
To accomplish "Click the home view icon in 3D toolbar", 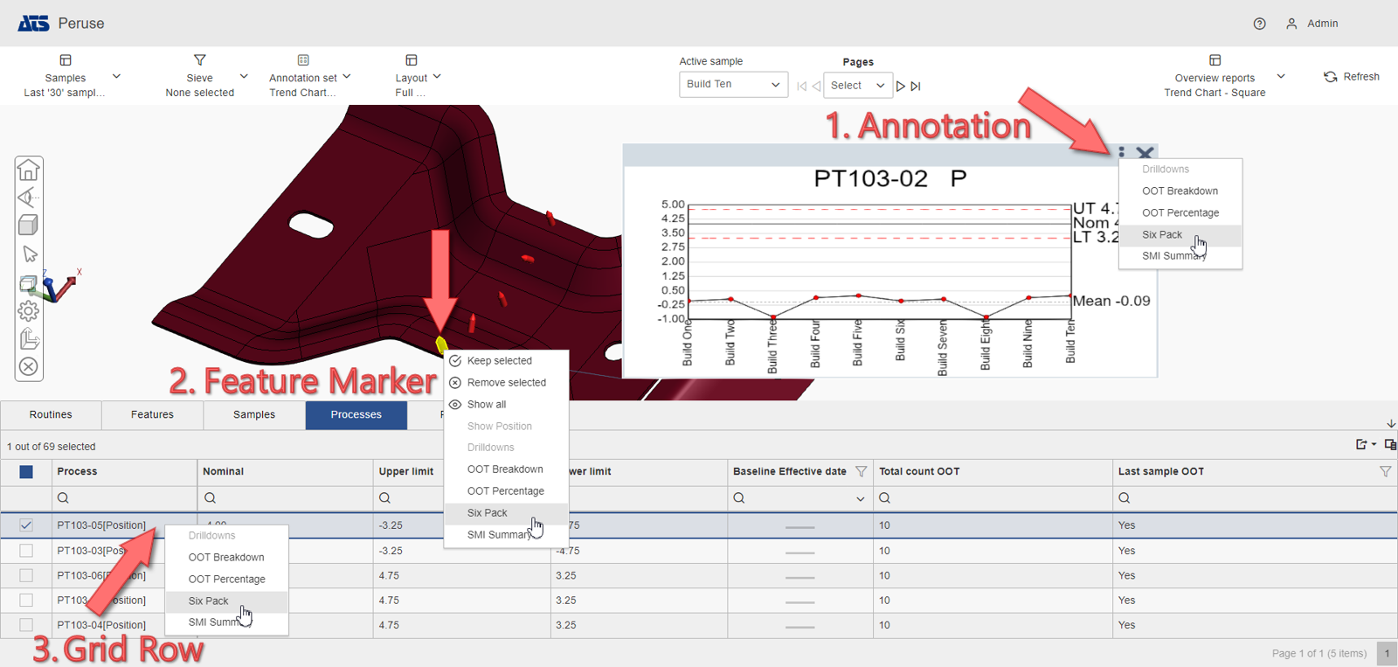I will pyautogui.click(x=29, y=170).
